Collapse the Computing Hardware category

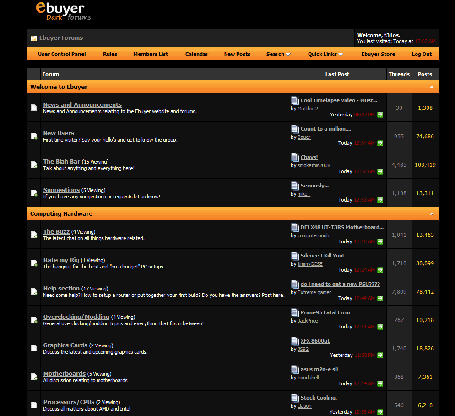coord(432,214)
